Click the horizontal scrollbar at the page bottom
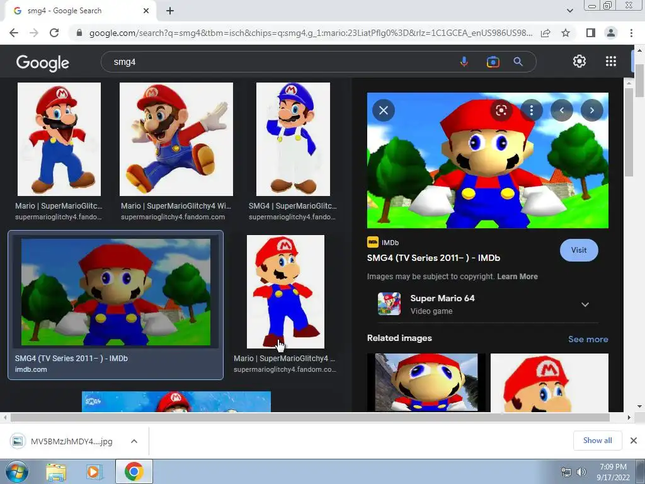Image resolution: width=645 pixels, height=484 pixels. (310, 417)
